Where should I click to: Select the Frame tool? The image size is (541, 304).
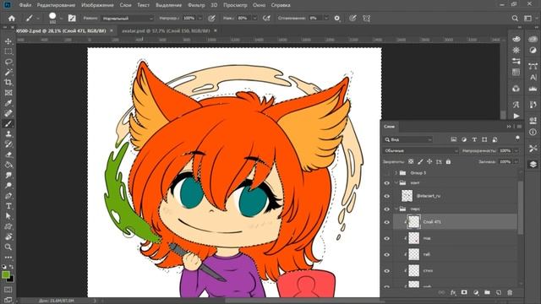[x=8, y=93]
